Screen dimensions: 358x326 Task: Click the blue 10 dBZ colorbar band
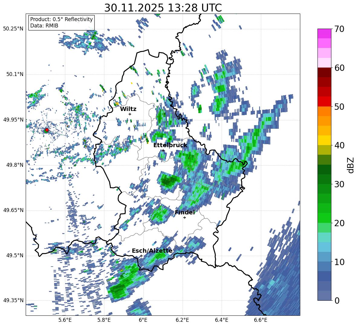[x=324, y=257]
